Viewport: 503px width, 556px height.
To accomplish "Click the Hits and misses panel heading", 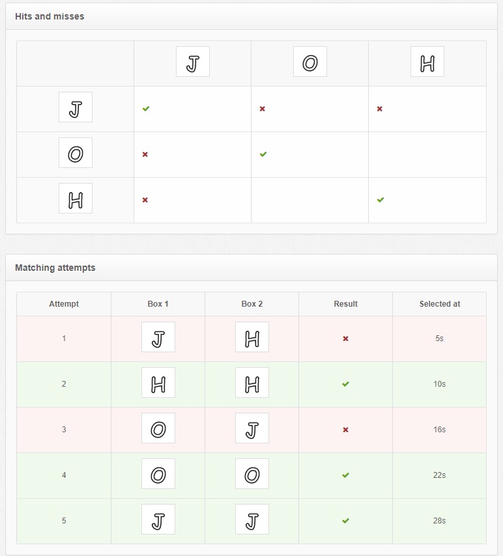I will pyautogui.click(x=50, y=16).
